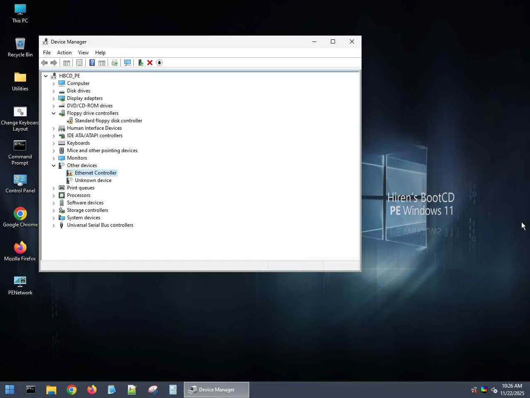Collapse the Other devices category

point(53,165)
